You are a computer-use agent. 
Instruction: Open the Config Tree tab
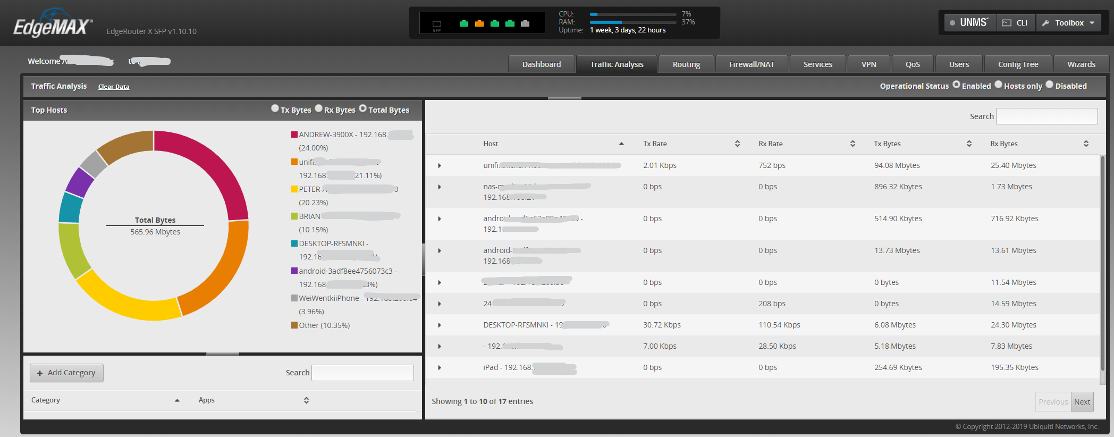pos(1018,64)
